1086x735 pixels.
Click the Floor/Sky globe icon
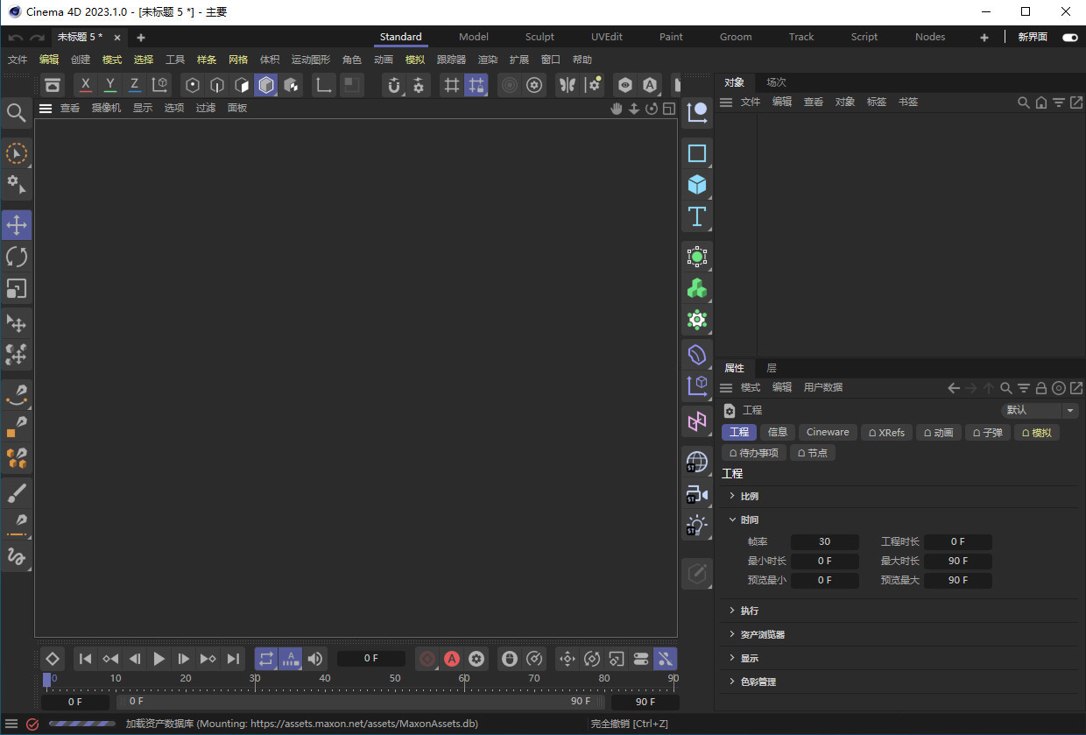click(x=697, y=463)
